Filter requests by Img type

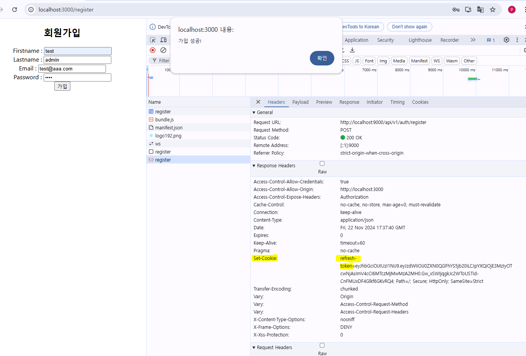point(383,61)
